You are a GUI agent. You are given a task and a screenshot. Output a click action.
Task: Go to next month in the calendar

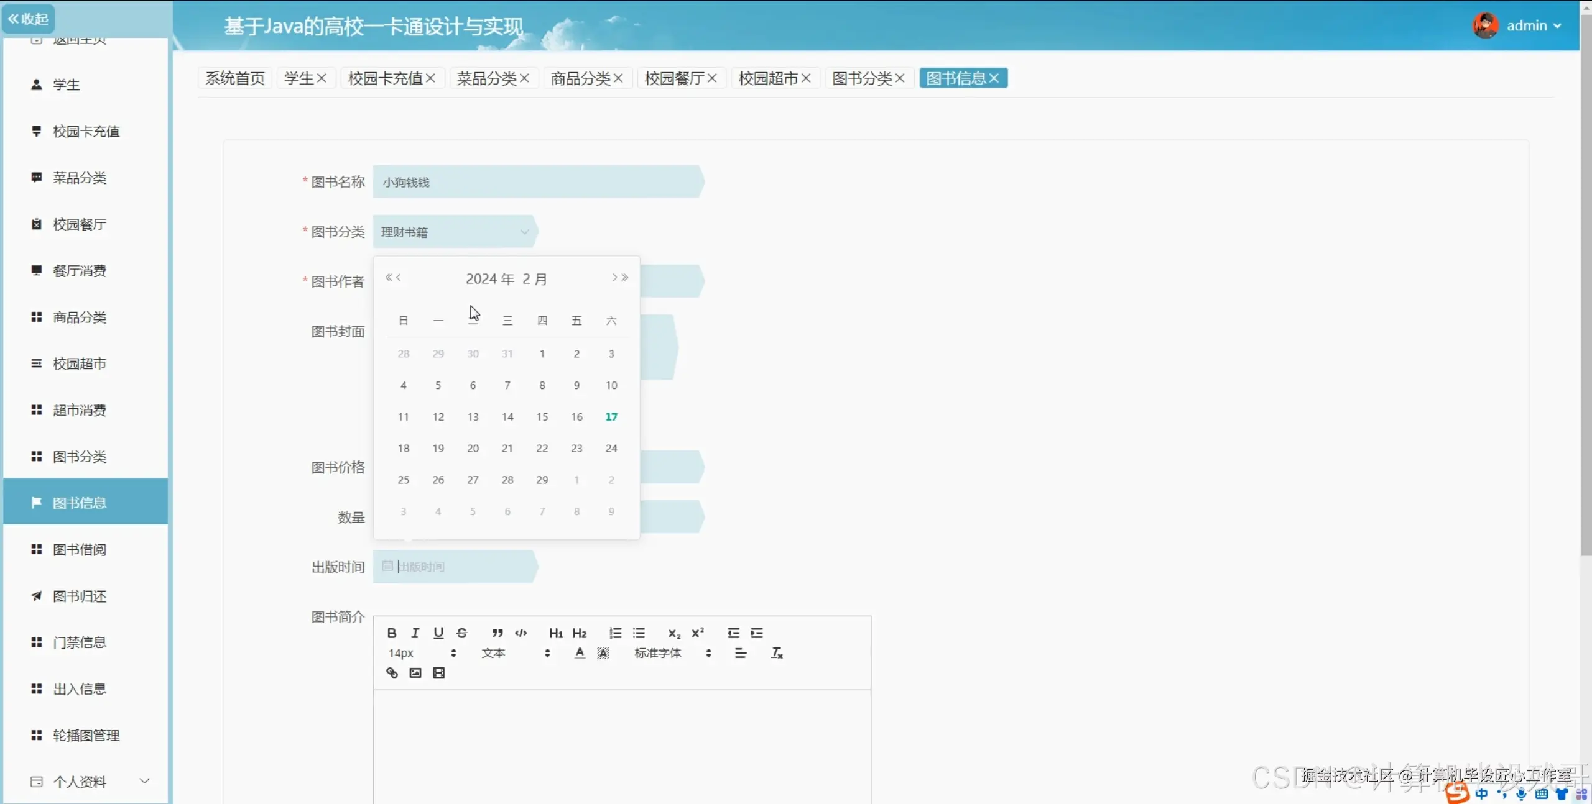(614, 278)
